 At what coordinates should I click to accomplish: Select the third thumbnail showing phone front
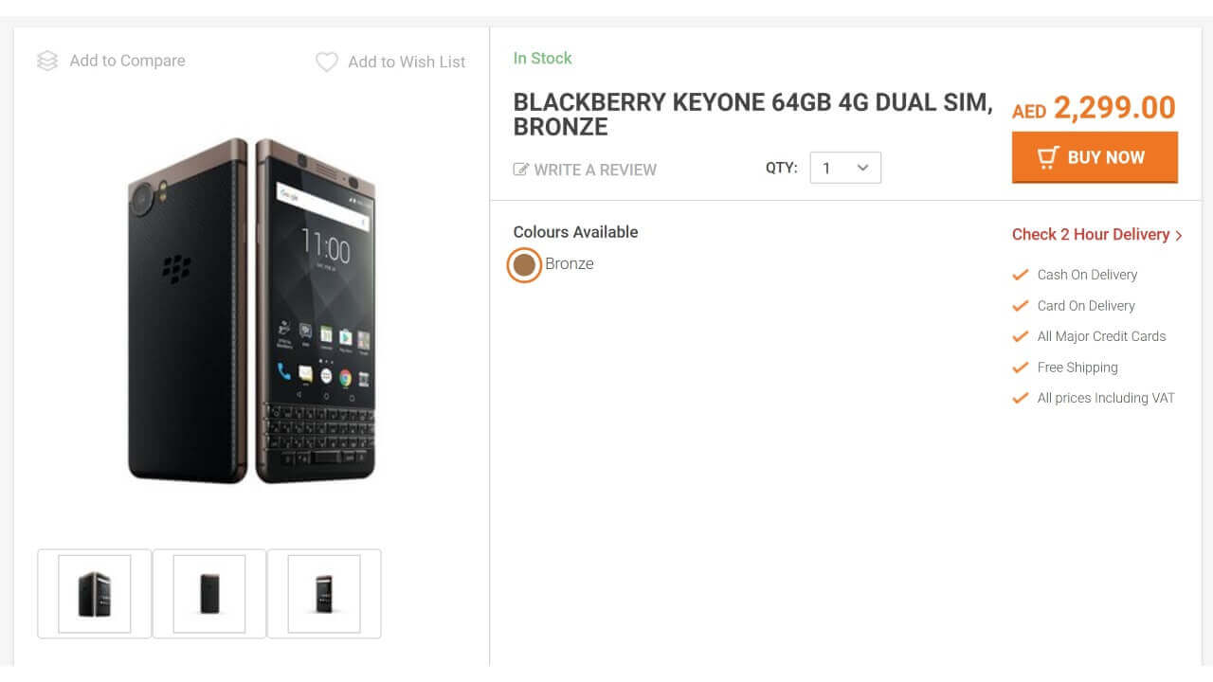(324, 594)
